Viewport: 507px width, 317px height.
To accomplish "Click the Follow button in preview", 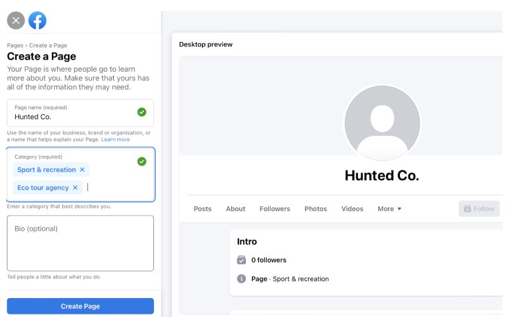I will pyautogui.click(x=478, y=209).
